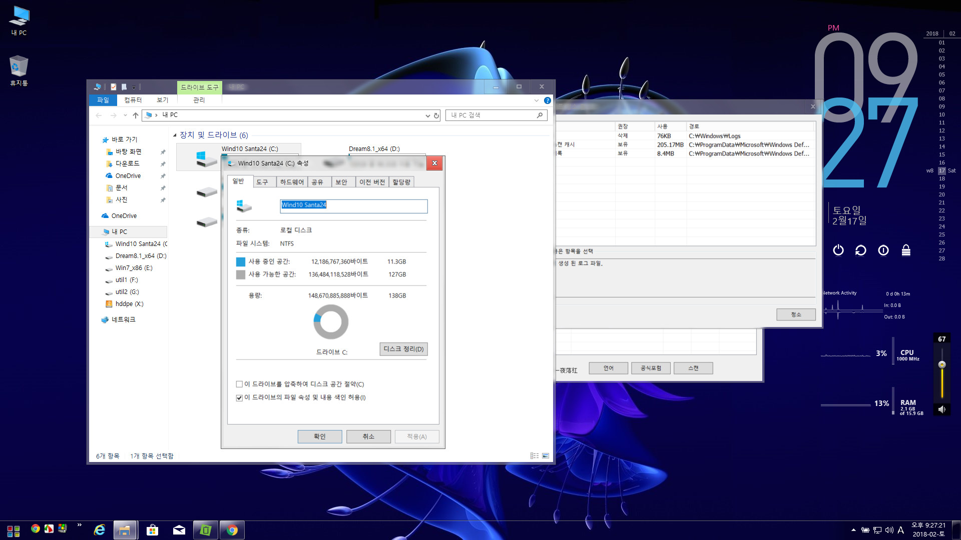The image size is (961, 540).
Task: Open the 파일 ribbon tab
Action: [x=103, y=100]
